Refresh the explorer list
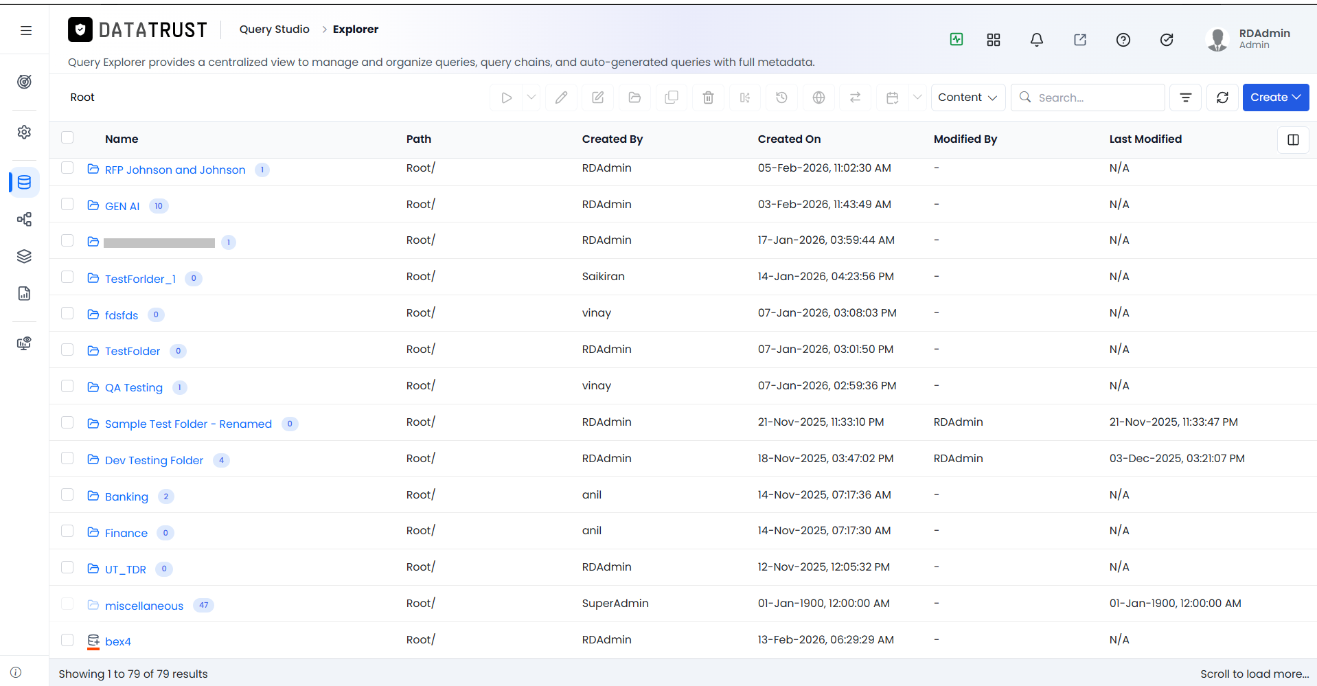The width and height of the screenshot is (1317, 686). 1222,98
